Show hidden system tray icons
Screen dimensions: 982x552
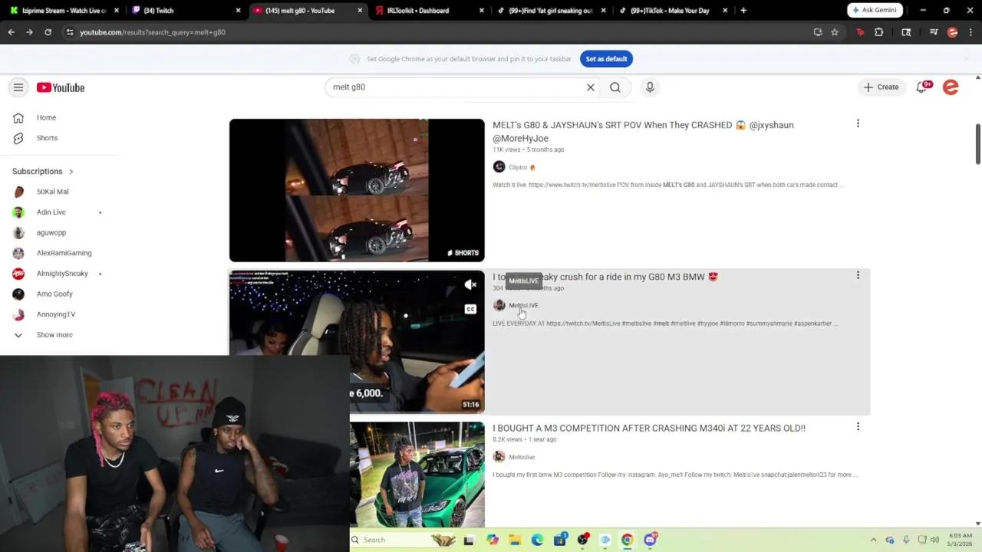(x=874, y=540)
